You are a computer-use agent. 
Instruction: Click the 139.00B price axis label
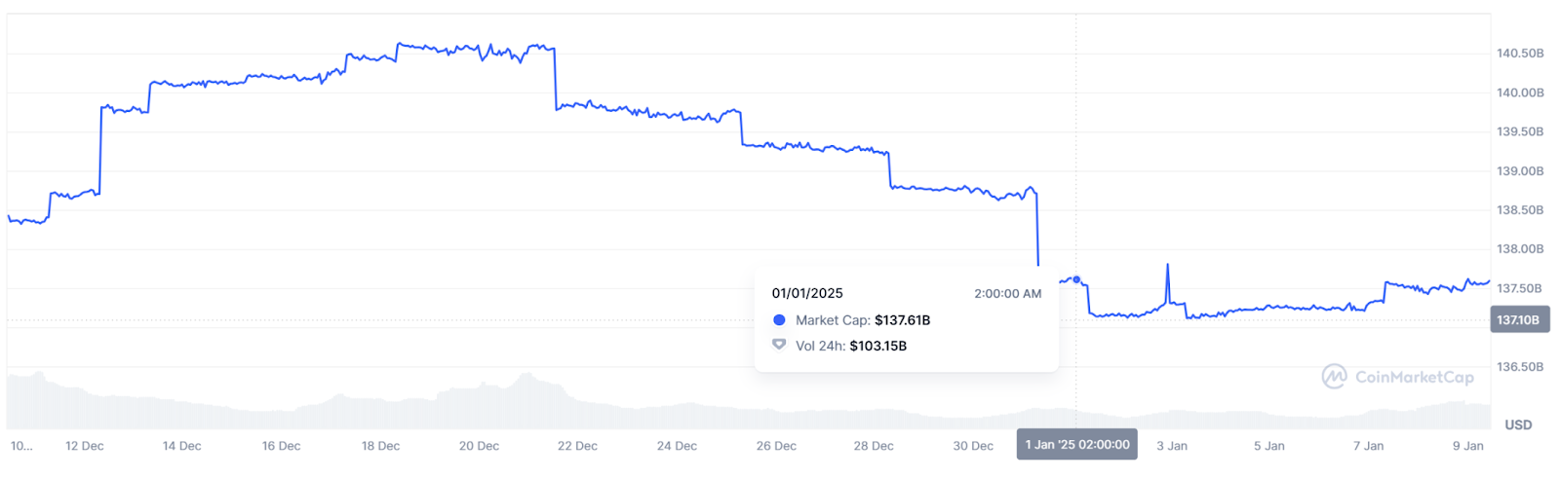(x=1520, y=171)
